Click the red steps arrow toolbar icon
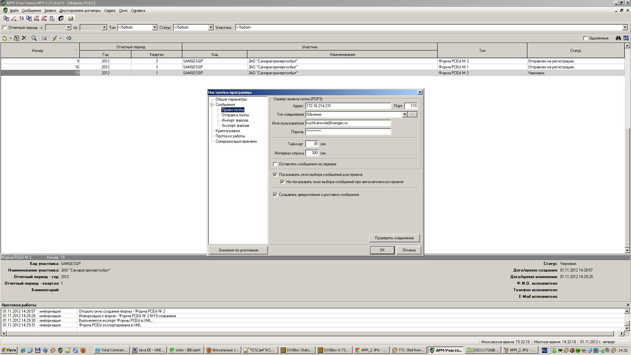 tap(14, 19)
